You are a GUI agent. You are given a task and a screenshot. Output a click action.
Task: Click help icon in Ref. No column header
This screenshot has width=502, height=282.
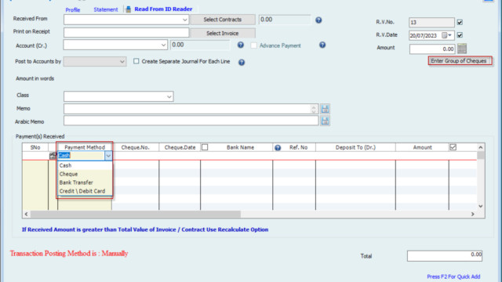click(278, 148)
